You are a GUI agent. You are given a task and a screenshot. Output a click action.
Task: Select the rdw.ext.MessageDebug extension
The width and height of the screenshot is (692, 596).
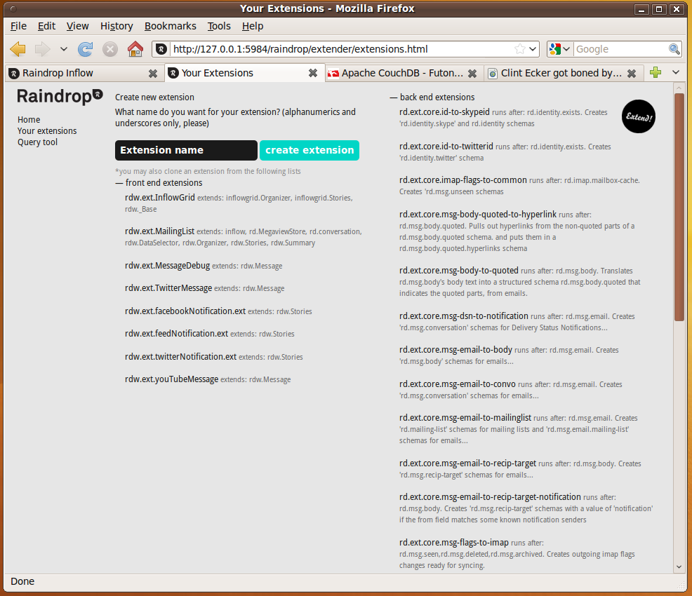point(167,265)
